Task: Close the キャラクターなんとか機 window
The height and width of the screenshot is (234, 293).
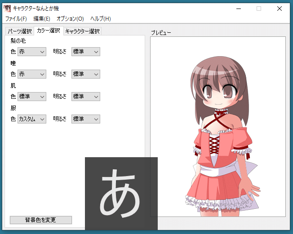Action: coord(280,9)
